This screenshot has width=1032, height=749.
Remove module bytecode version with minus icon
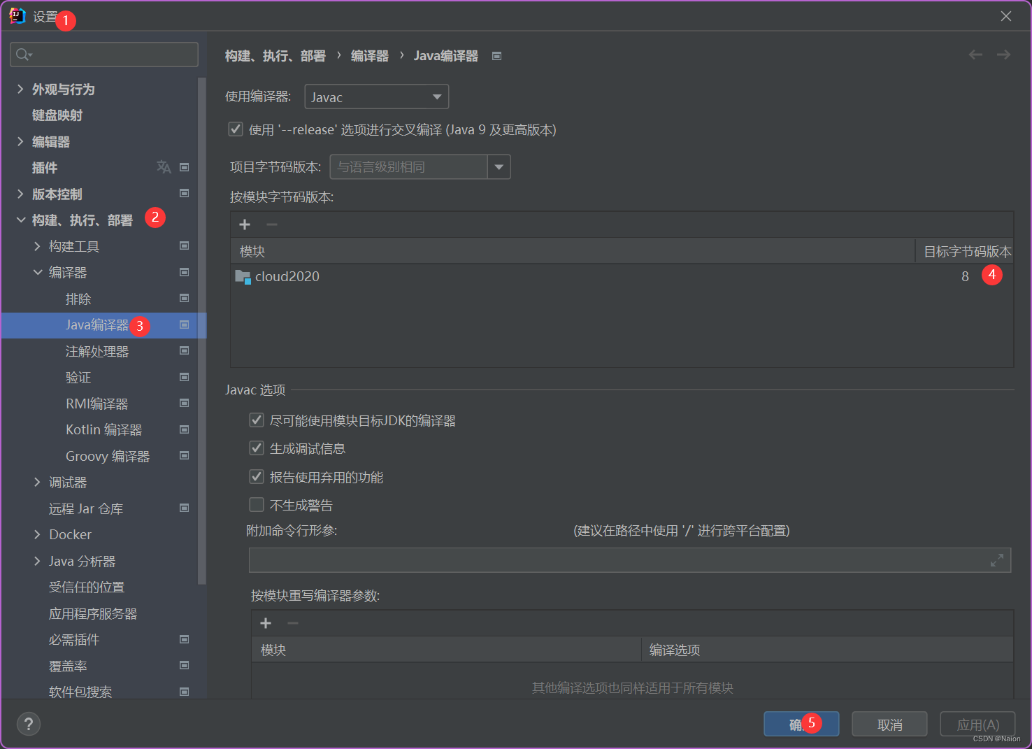click(x=272, y=224)
